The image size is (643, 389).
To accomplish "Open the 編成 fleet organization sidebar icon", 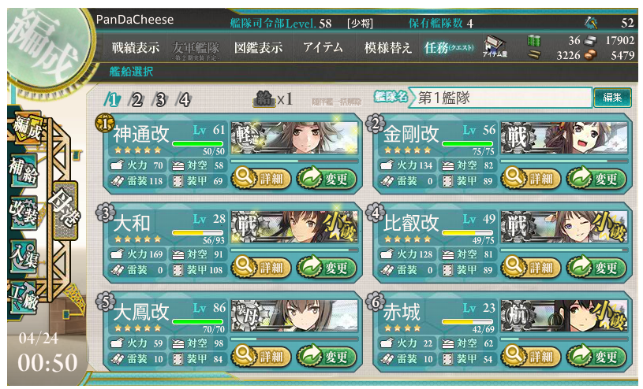I will (x=27, y=128).
